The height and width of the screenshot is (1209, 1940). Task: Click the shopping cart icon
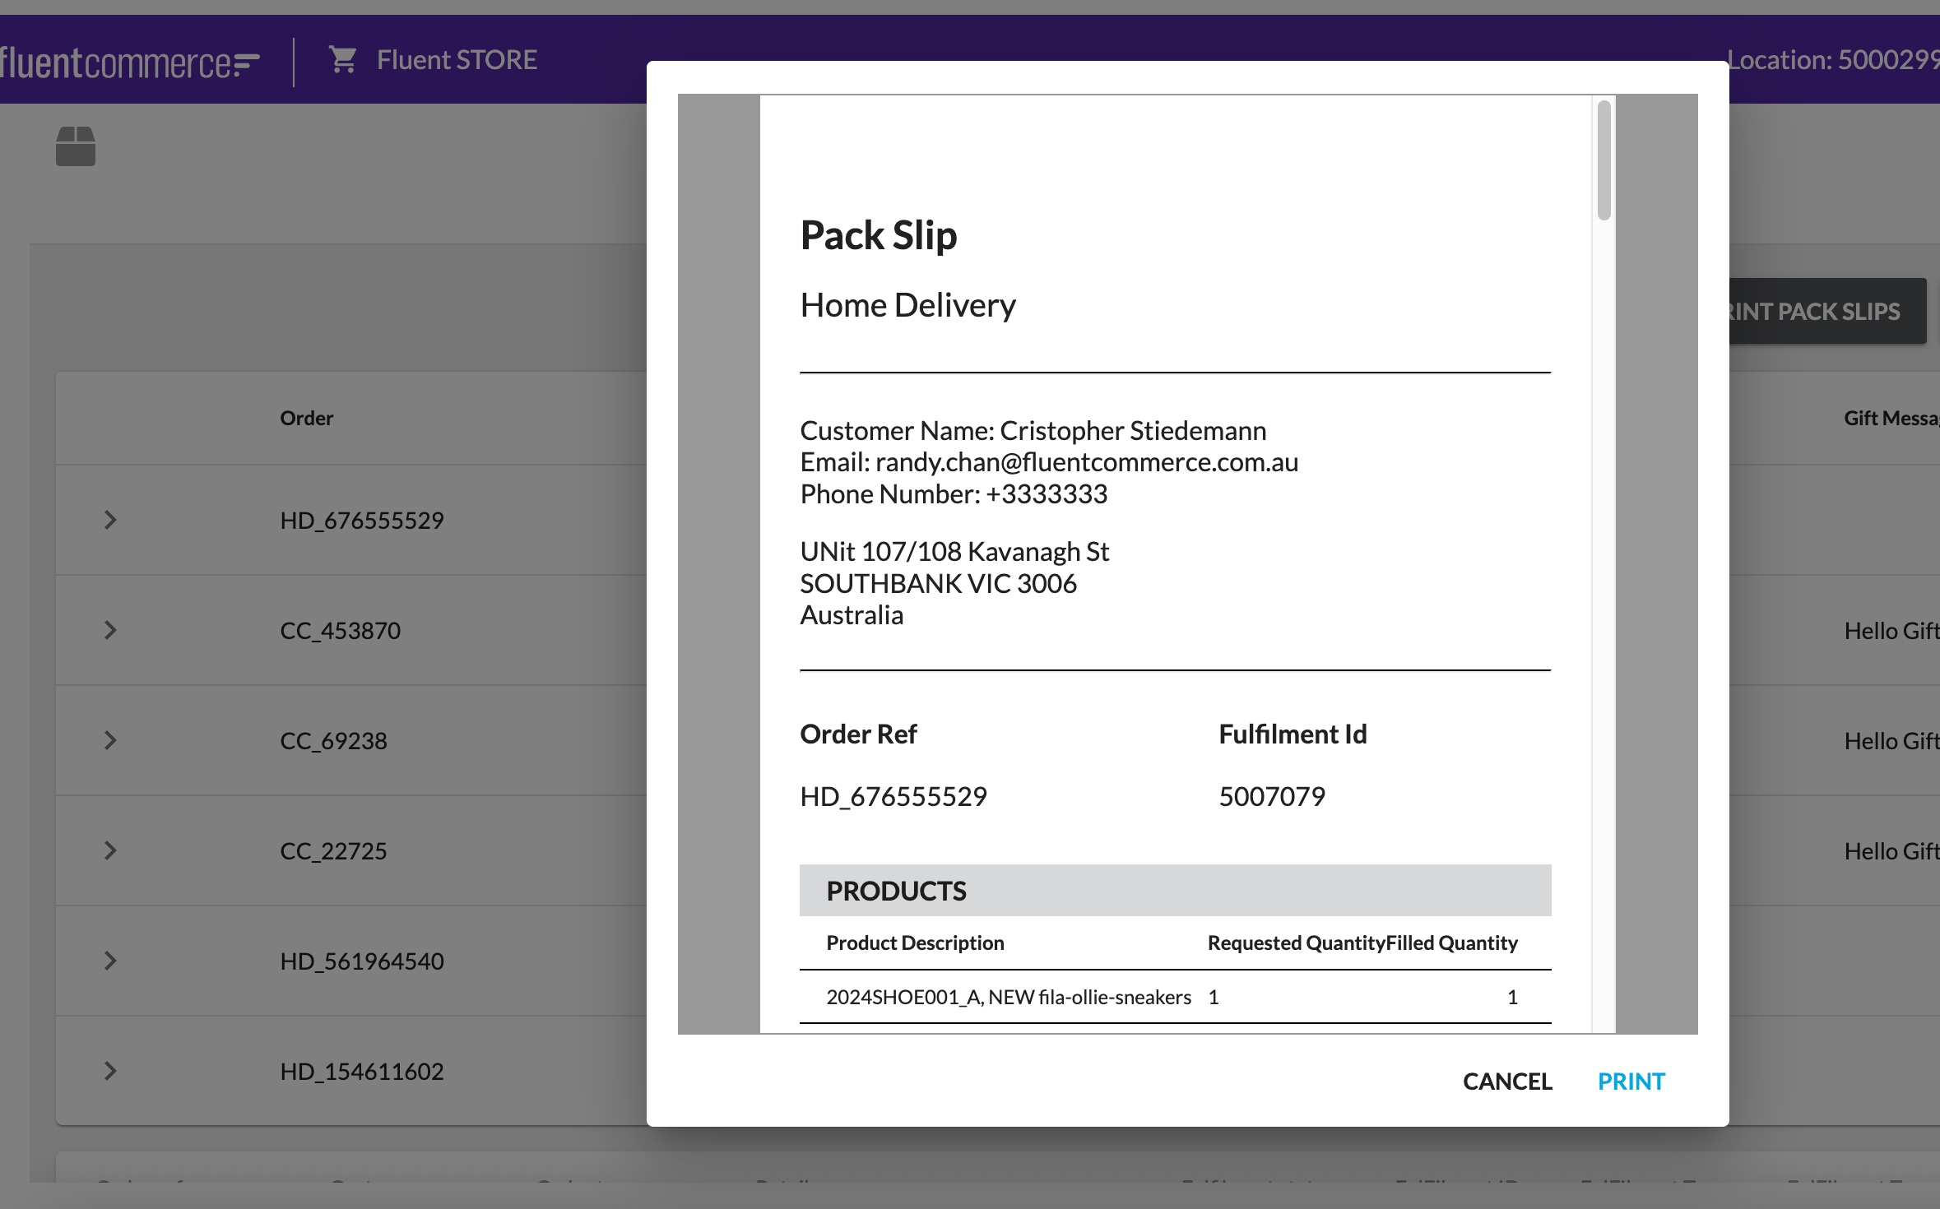click(342, 59)
